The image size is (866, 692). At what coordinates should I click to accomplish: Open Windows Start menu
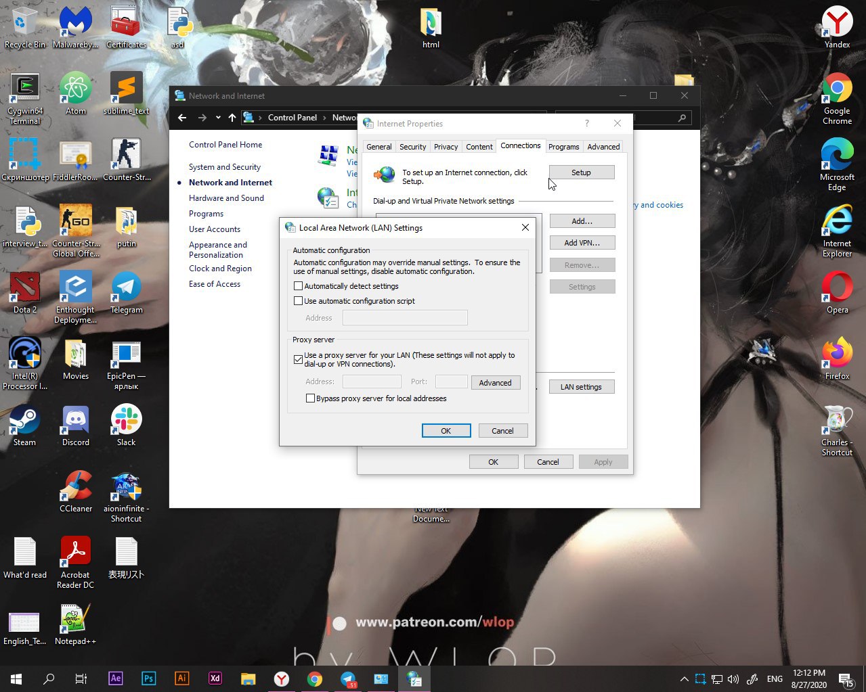pyautogui.click(x=16, y=678)
